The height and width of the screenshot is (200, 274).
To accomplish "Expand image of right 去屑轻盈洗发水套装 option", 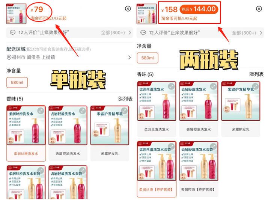I will (x=213, y=146).
